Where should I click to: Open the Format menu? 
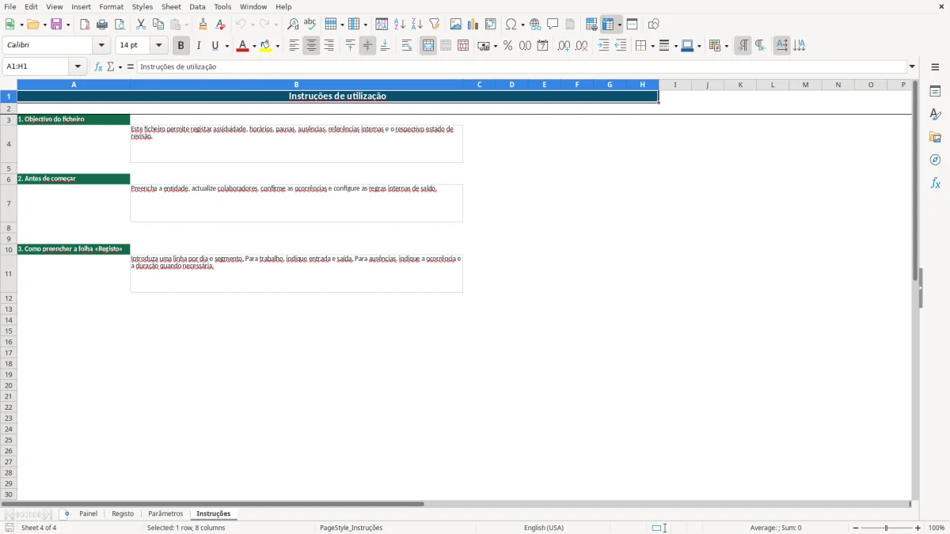pos(112,6)
